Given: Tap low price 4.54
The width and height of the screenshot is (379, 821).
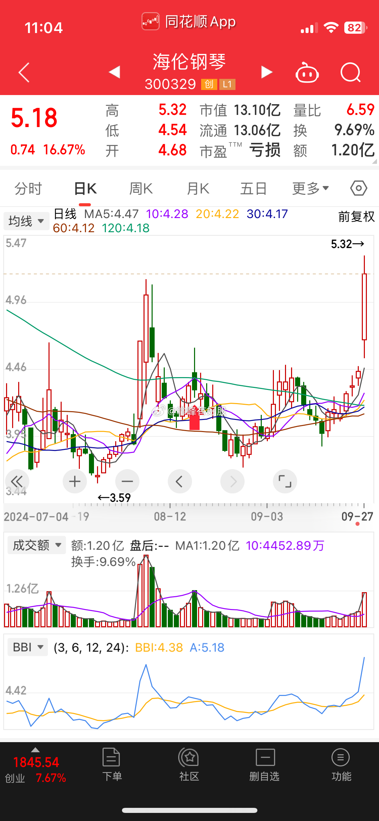Looking at the screenshot, I should (x=172, y=130).
